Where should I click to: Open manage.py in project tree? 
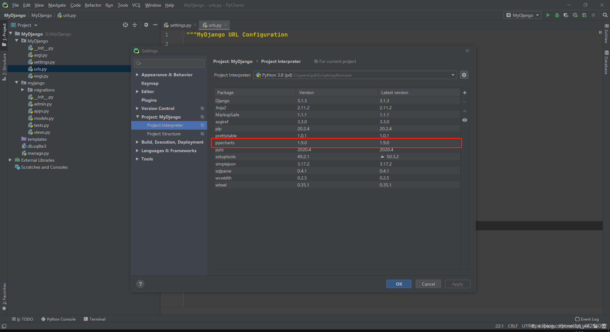click(x=35, y=153)
